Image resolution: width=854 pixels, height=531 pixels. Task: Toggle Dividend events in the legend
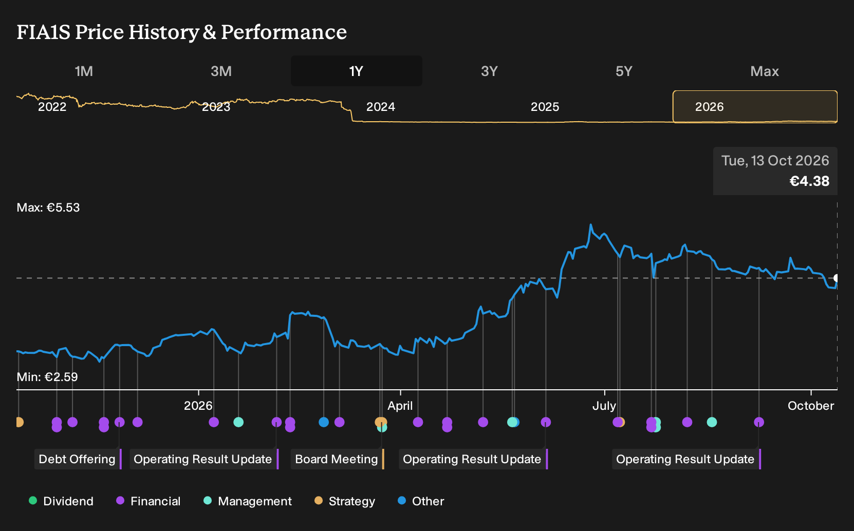click(x=61, y=501)
